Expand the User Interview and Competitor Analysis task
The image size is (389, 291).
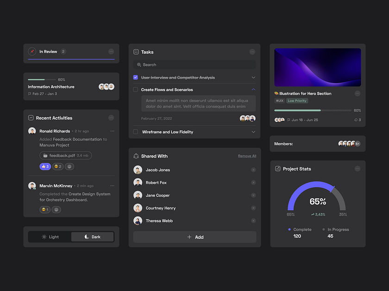point(253,77)
